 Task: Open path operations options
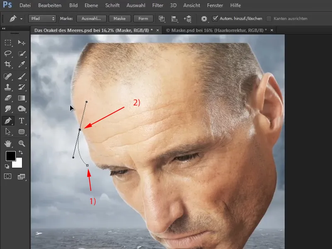[162, 19]
